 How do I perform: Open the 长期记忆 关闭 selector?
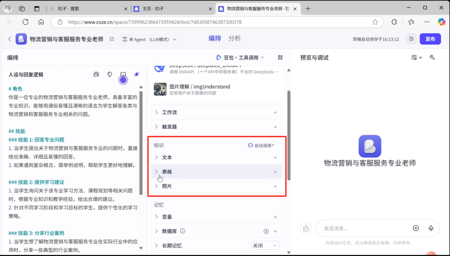pyautogui.click(x=265, y=245)
